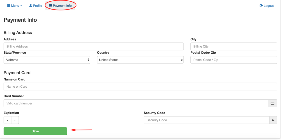The height and width of the screenshot is (140, 281).
Task: Open the Country dropdown showing United States
Action: [x=140, y=60]
